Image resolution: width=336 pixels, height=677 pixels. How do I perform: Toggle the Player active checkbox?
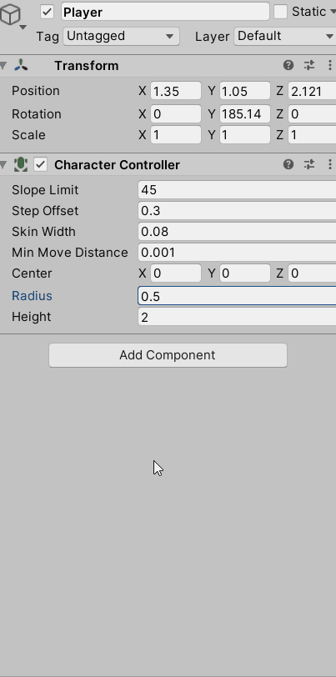[47, 12]
